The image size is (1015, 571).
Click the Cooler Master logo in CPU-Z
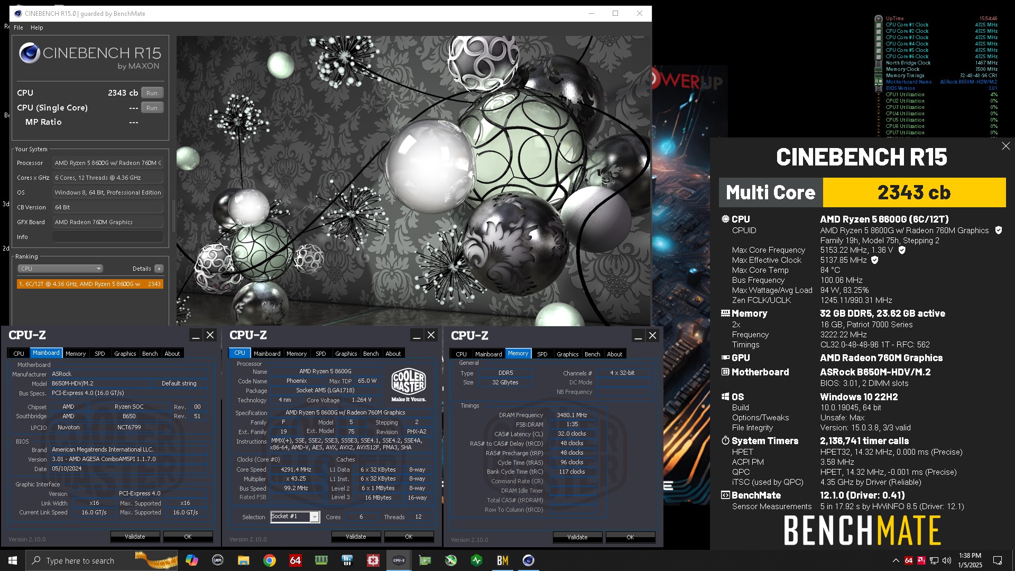[409, 384]
